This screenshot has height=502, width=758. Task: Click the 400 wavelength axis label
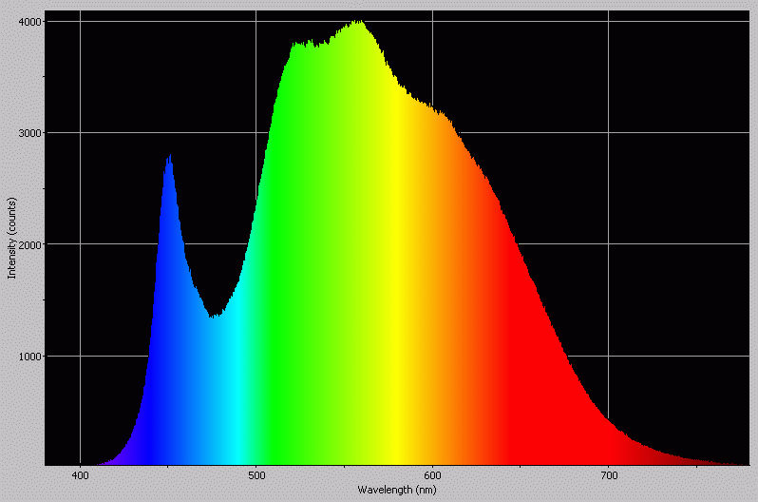point(80,476)
